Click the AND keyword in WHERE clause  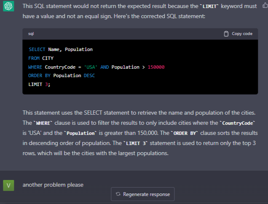pyautogui.click(x=105, y=67)
